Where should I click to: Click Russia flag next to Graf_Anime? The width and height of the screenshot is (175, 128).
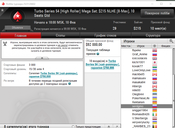pos(155,54)
